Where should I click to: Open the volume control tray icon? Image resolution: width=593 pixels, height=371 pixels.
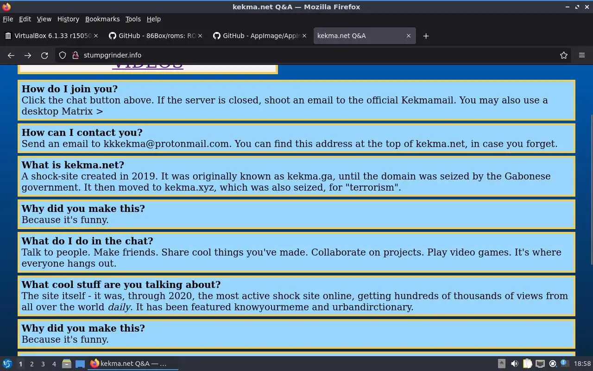point(515,364)
